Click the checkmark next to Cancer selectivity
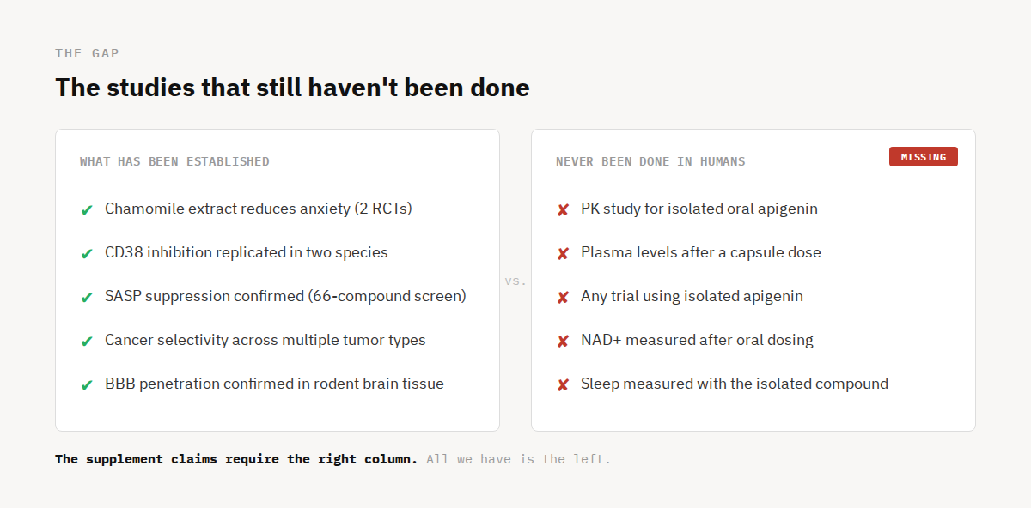This screenshot has width=1031, height=508. coord(86,341)
